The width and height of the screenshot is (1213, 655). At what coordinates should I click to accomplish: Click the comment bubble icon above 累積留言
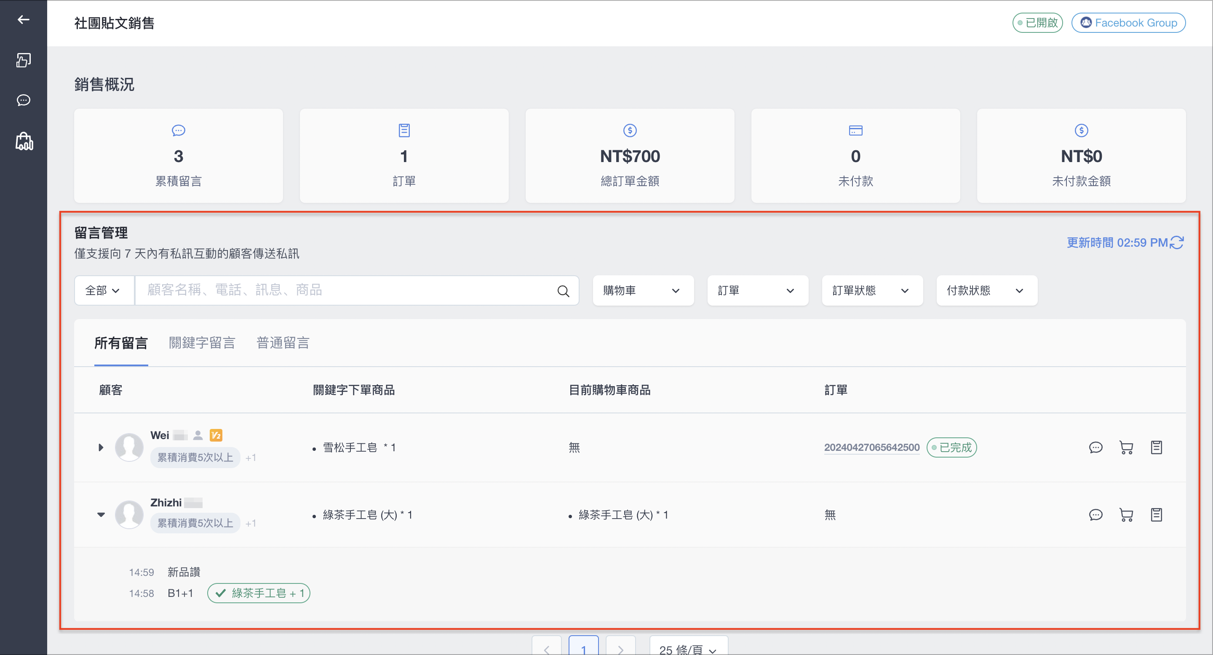pyautogui.click(x=179, y=130)
